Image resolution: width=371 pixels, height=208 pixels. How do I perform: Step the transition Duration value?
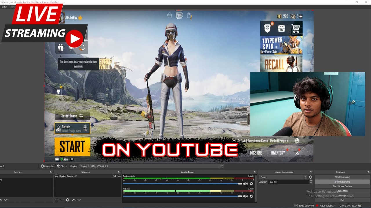[311, 182]
